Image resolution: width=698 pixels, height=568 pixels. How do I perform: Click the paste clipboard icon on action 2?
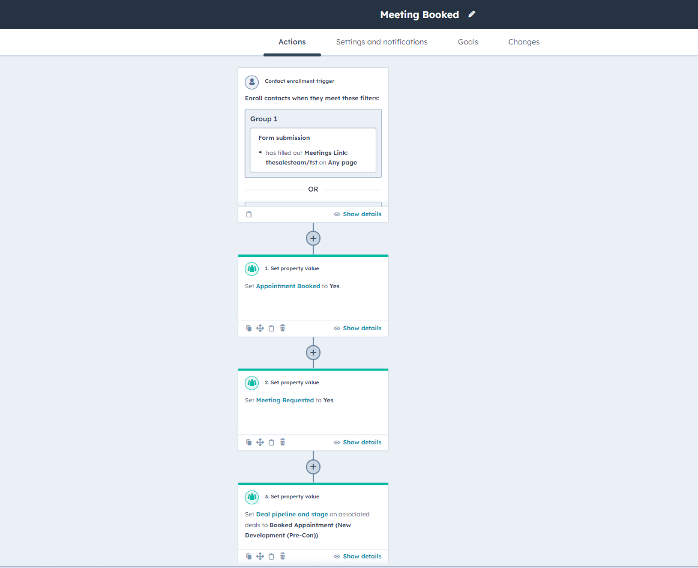coord(271,443)
